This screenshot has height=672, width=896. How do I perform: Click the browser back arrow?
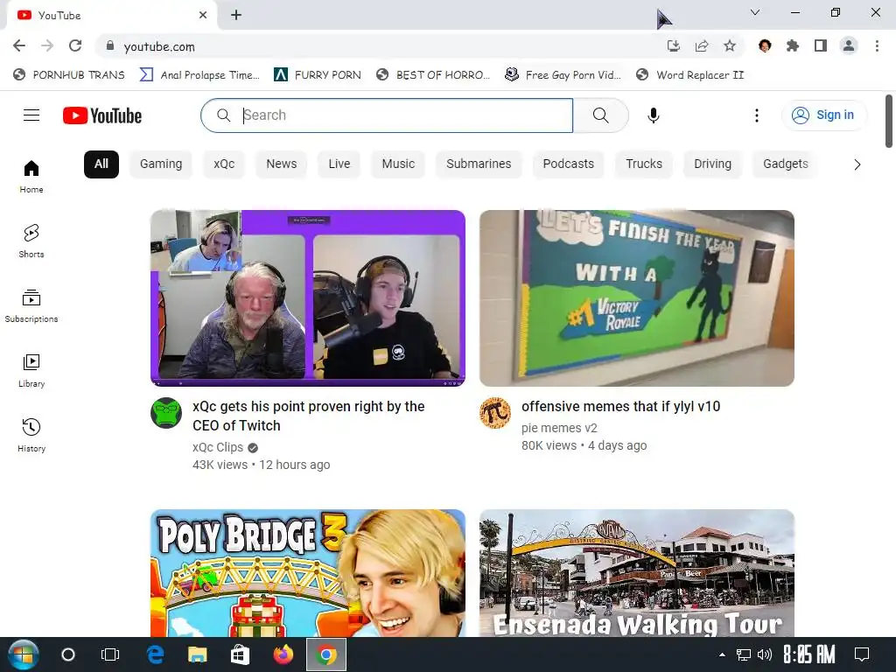[19, 45]
